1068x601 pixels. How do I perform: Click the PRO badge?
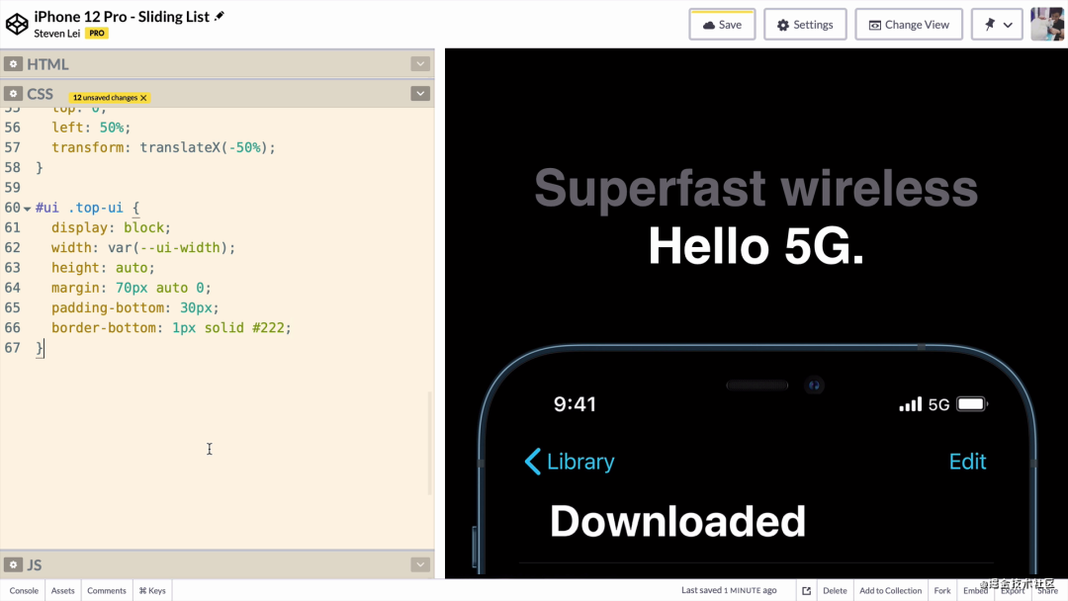click(x=97, y=34)
